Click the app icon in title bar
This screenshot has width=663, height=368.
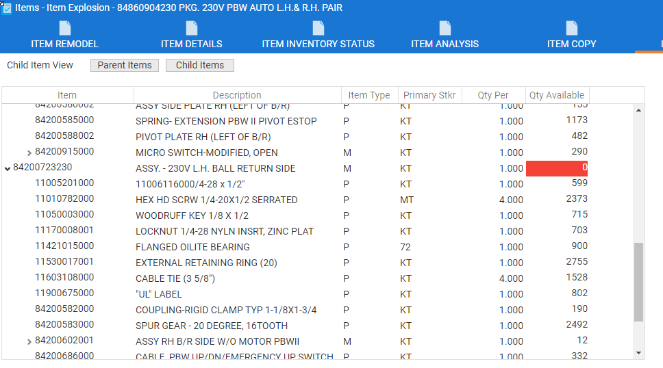click(x=6, y=8)
